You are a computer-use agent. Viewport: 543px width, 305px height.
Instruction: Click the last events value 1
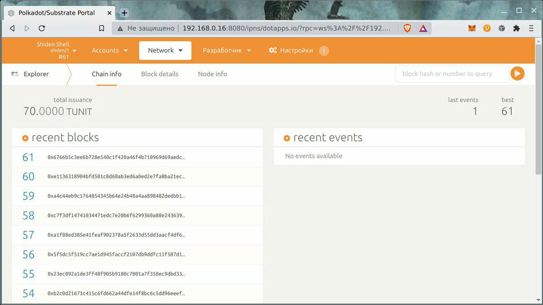click(475, 111)
